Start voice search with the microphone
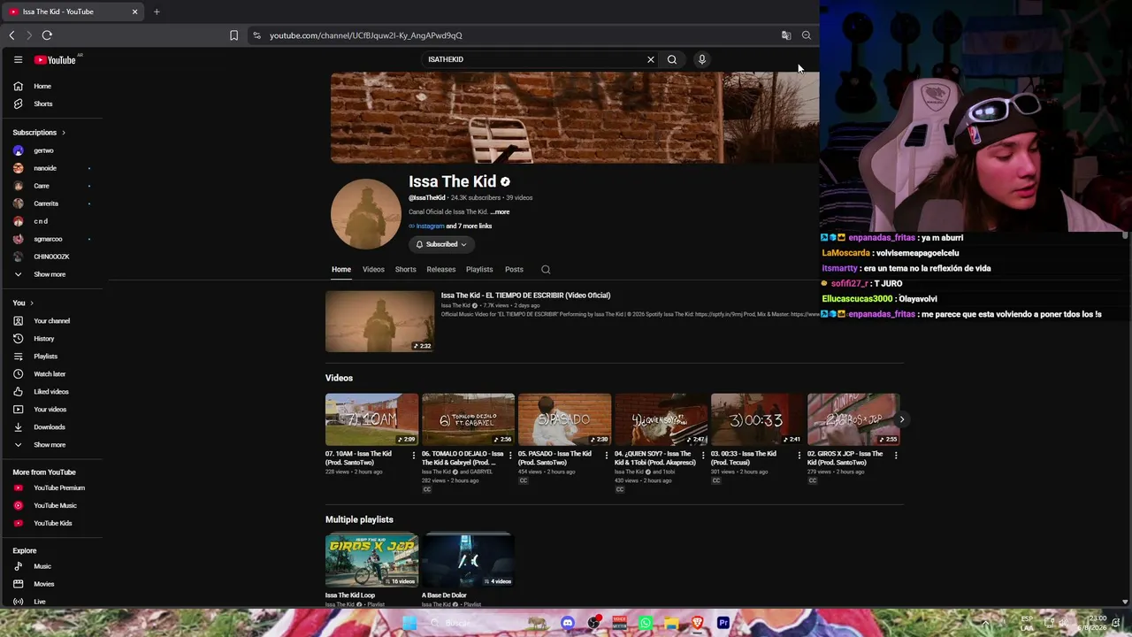Screen dimensions: 1132x637 [702, 59]
